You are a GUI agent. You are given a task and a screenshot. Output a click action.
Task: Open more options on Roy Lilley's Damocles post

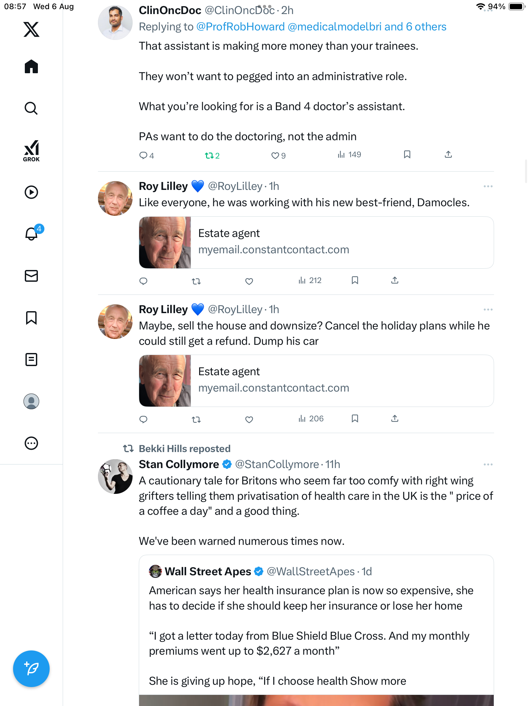(488, 186)
